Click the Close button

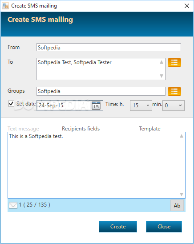coord(164,227)
